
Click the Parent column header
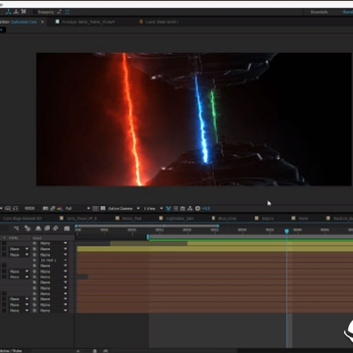[x=36, y=237]
